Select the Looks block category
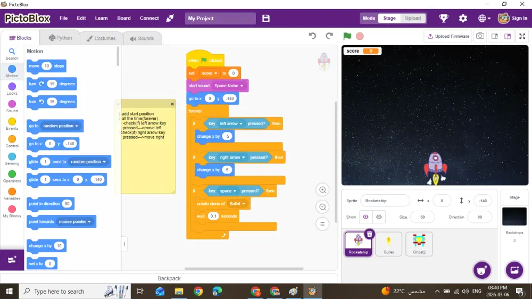Image resolution: width=532 pixels, height=299 pixels. click(12, 89)
